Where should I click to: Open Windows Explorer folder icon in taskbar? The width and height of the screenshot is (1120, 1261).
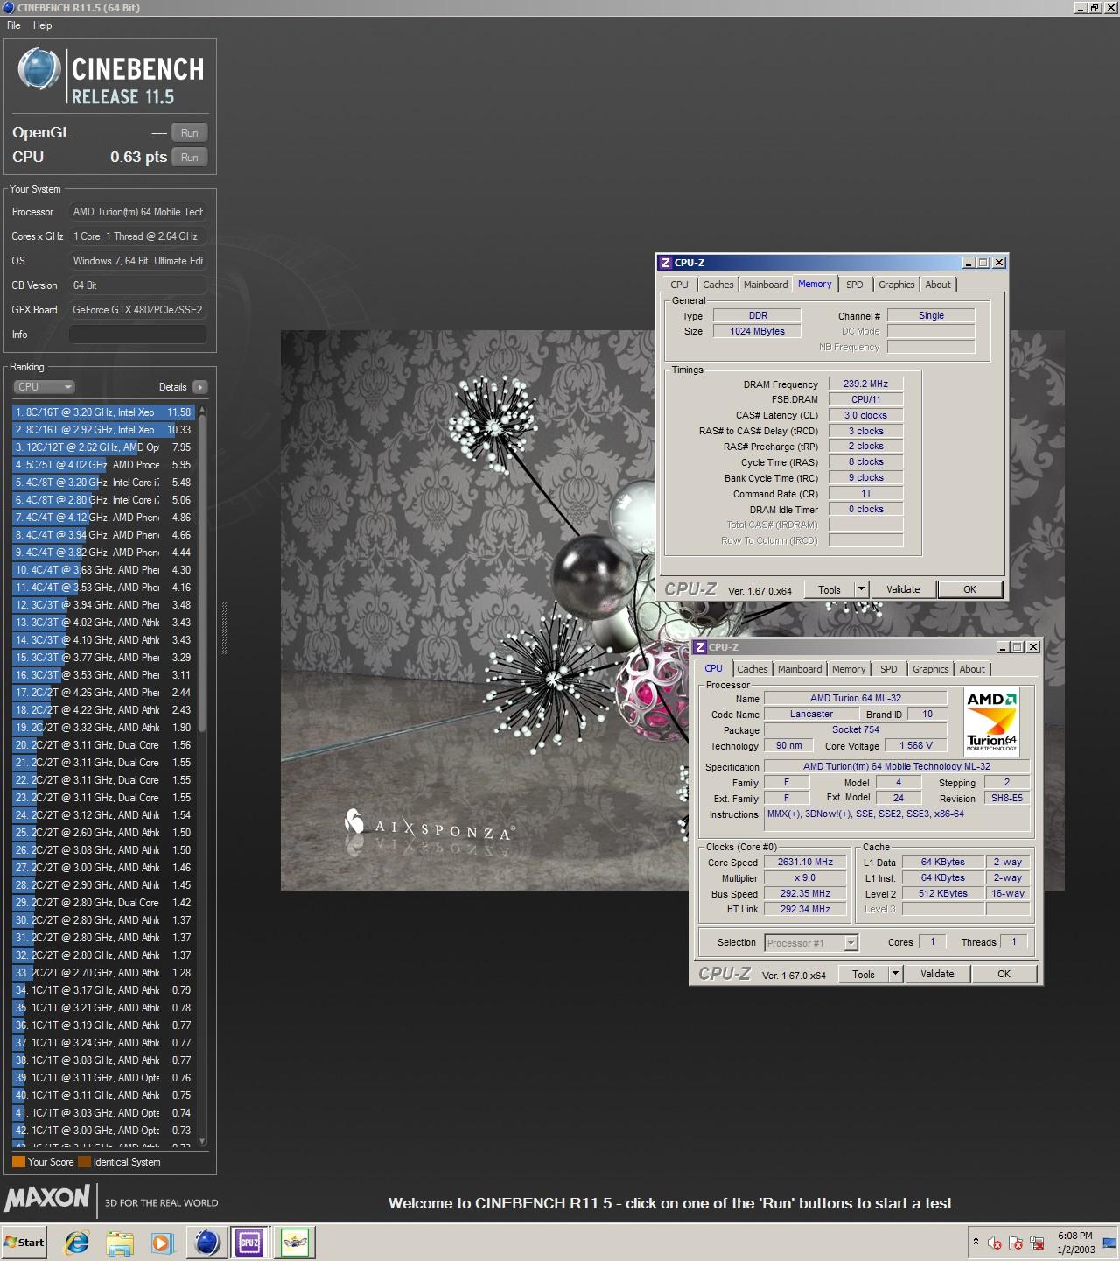(x=120, y=1242)
